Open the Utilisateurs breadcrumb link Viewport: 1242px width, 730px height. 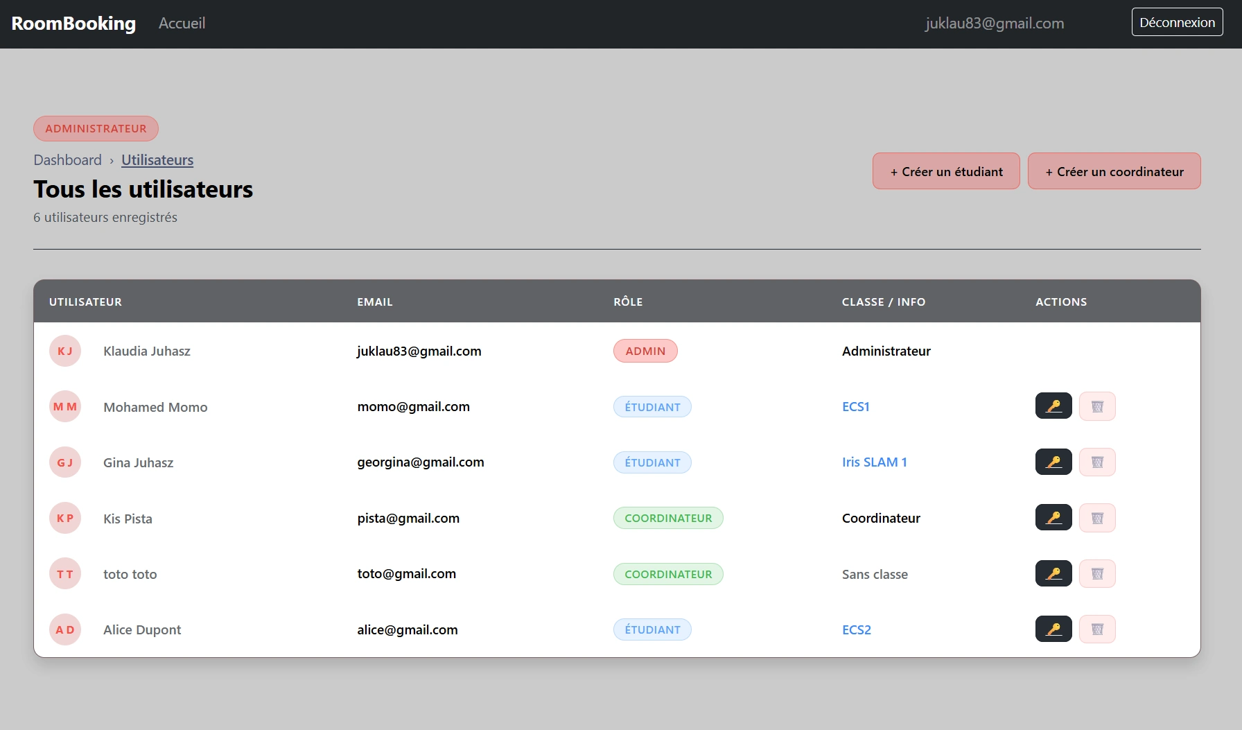pyautogui.click(x=157, y=160)
